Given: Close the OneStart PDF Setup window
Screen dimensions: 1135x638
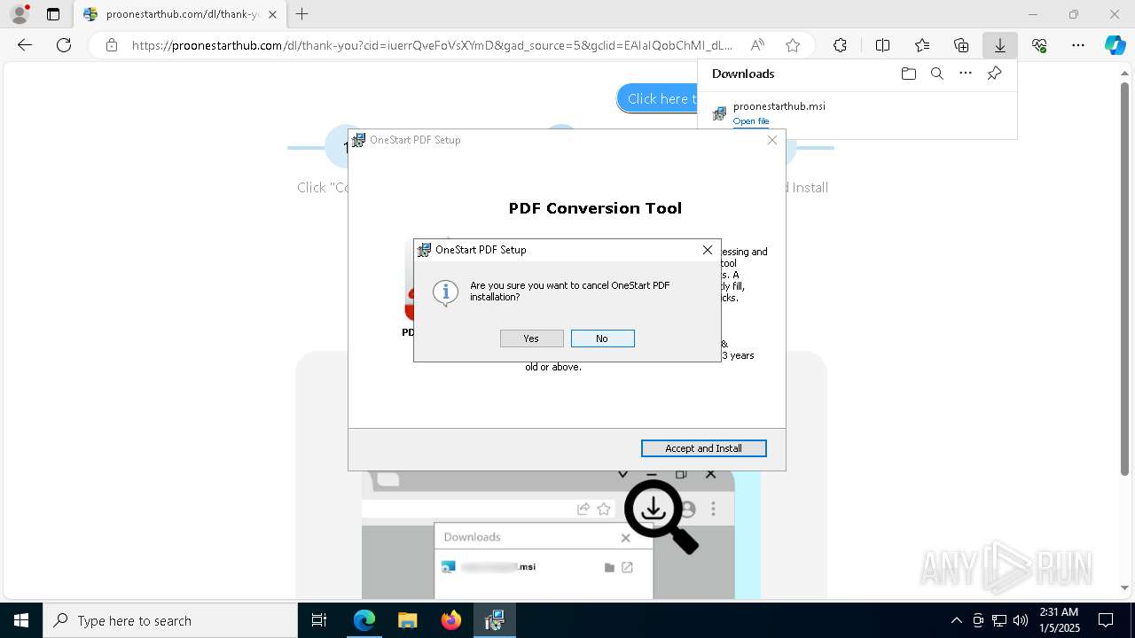Looking at the screenshot, I should point(771,140).
